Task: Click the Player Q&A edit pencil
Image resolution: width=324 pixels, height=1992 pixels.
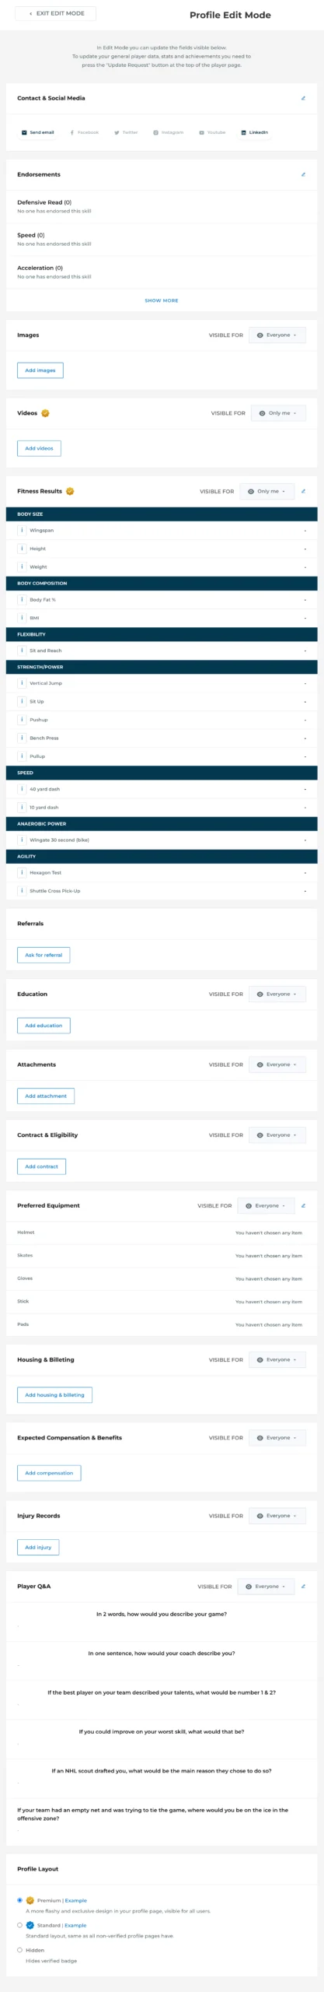Action: coord(303,1586)
